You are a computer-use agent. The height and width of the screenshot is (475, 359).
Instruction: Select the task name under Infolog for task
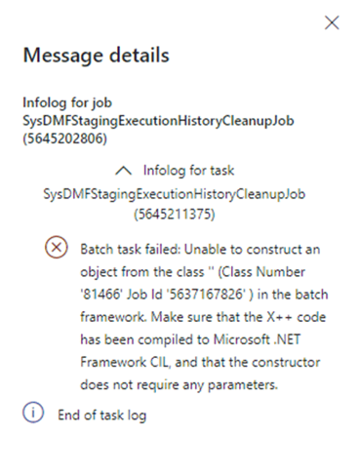pos(175,194)
